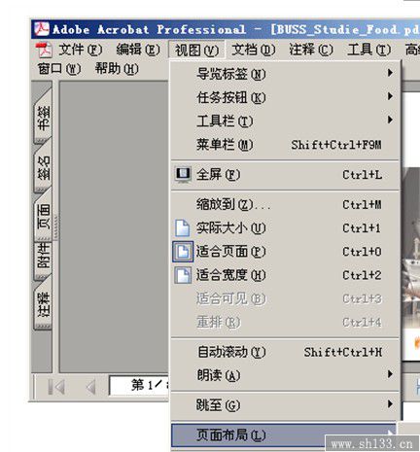Toggle the selected 适合页面 page icon
This screenshot has height=452, width=420.
pyautogui.click(x=183, y=252)
